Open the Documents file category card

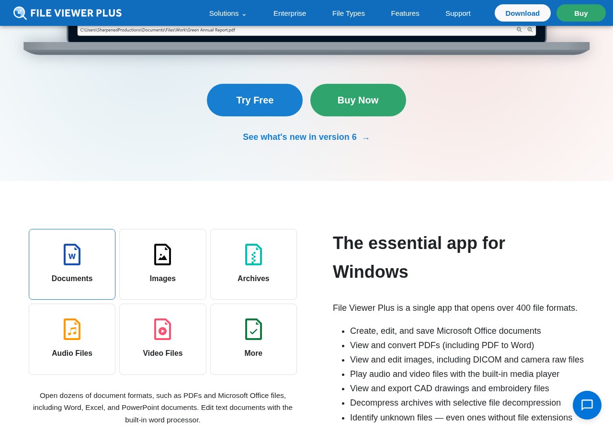[x=72, y=264]
